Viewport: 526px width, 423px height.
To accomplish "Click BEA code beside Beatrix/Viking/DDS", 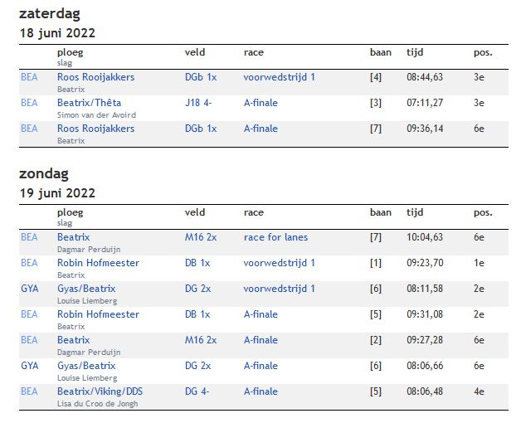I will pos(29,391).
